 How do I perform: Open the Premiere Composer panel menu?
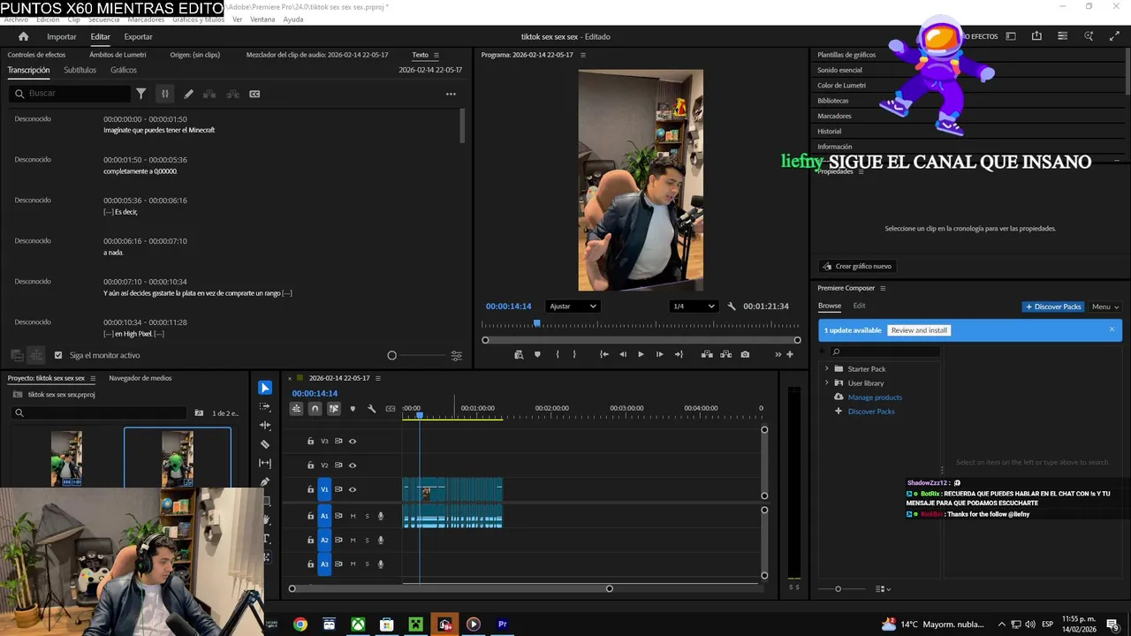tap(883, 288)
